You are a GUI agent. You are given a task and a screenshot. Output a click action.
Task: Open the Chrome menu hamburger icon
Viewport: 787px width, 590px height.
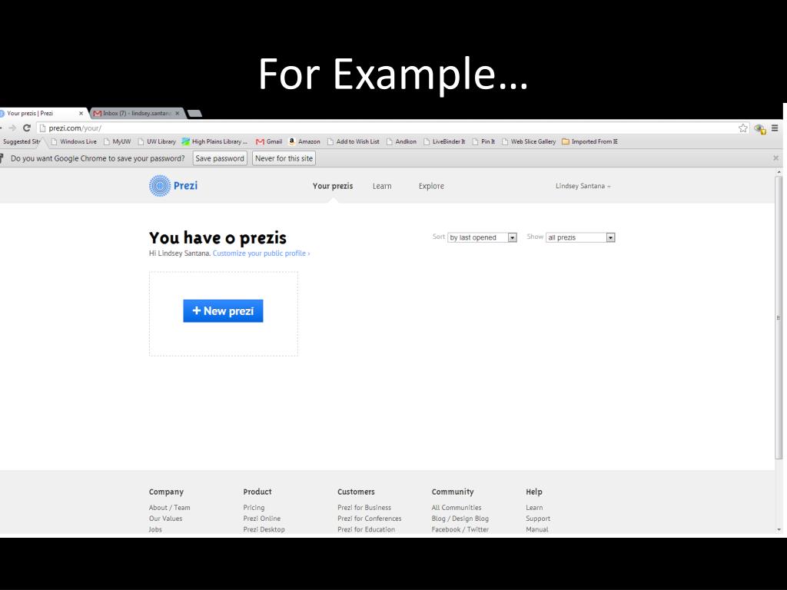coord(775,128)
